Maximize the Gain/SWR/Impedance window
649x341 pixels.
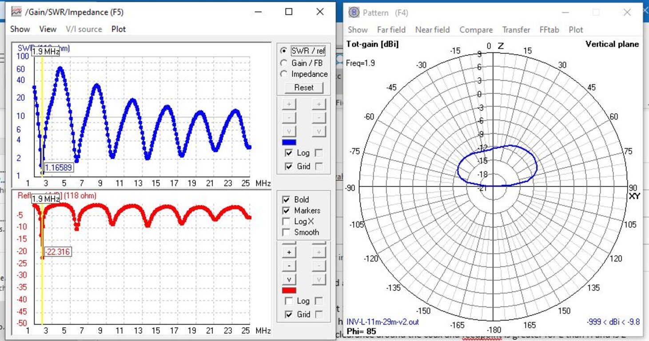pyautogui.click(x=289, y=12)
